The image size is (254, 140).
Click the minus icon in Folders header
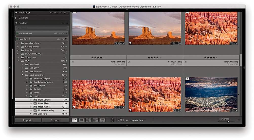(x=63, y=23)
